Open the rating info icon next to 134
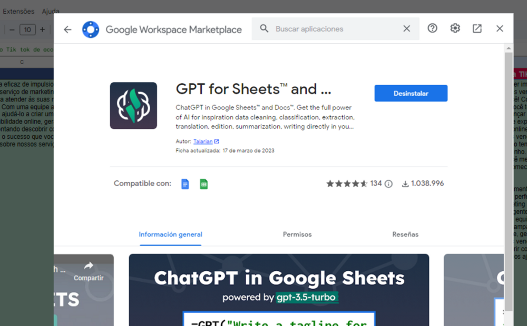Viewport: 527px width, 326px height. [x=388, y=184]
